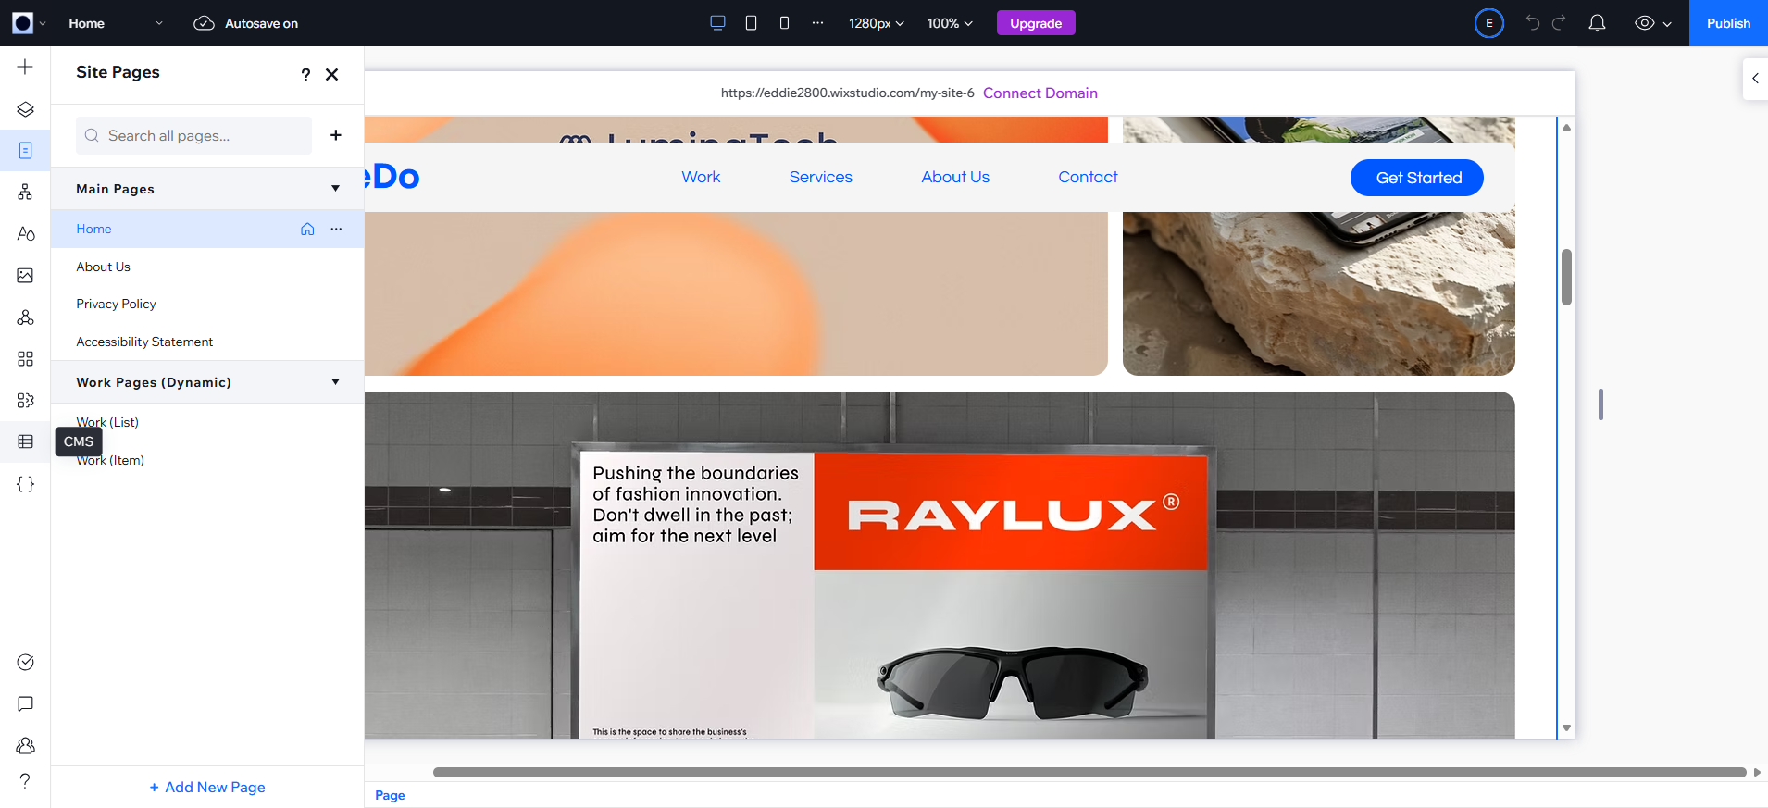Image resolution: width=1768 pixels, height=808 pixels.
Task: Open the Add Elements plus icon in sidebar
Action: 25,67
